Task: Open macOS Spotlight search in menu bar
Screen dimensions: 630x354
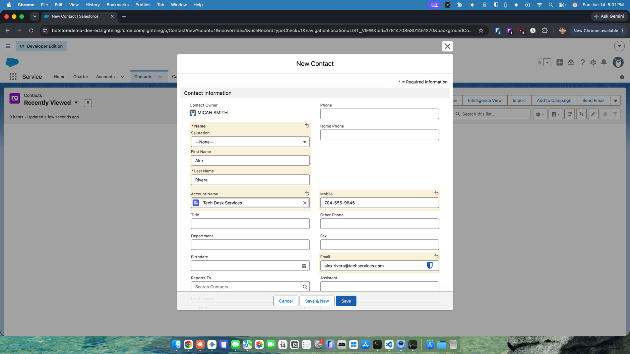Action: tap(551, 5)
